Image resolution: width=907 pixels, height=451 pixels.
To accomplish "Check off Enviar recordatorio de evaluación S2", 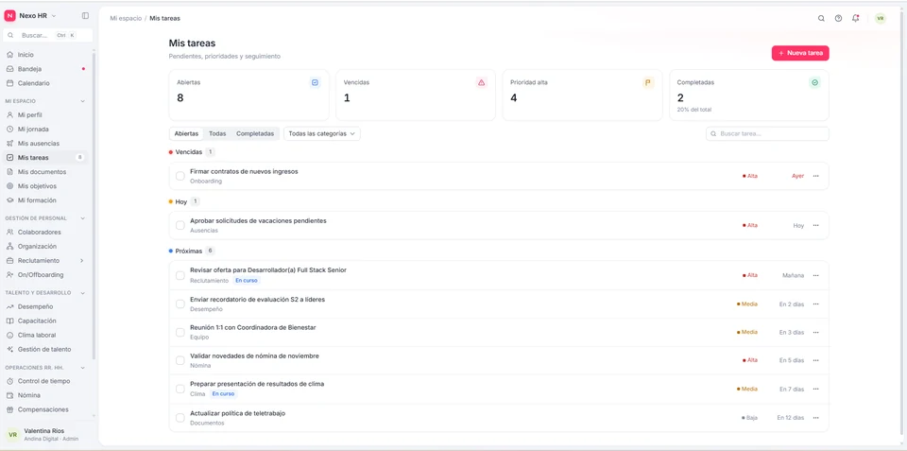I will coord(180,304).
